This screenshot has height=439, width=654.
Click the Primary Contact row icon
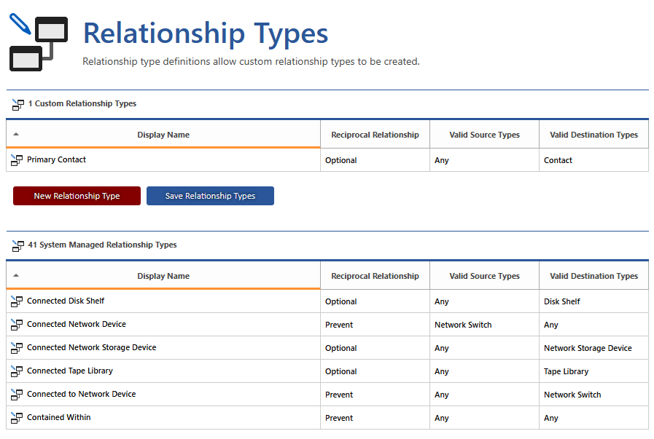[17, 160]
